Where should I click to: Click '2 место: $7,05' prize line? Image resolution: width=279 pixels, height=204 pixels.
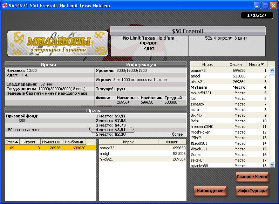(111, 121)
